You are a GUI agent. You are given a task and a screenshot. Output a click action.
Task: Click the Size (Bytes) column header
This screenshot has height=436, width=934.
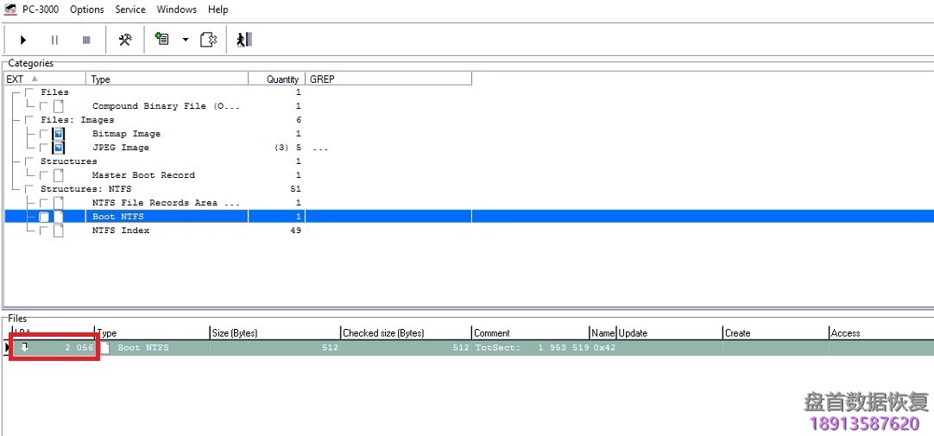coord(275,333)
